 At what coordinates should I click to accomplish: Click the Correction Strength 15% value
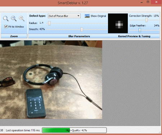click(156, 16)
